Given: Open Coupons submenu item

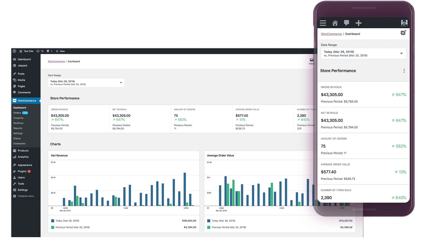Looking at the screenshot, I should click(x=18, y=118).
